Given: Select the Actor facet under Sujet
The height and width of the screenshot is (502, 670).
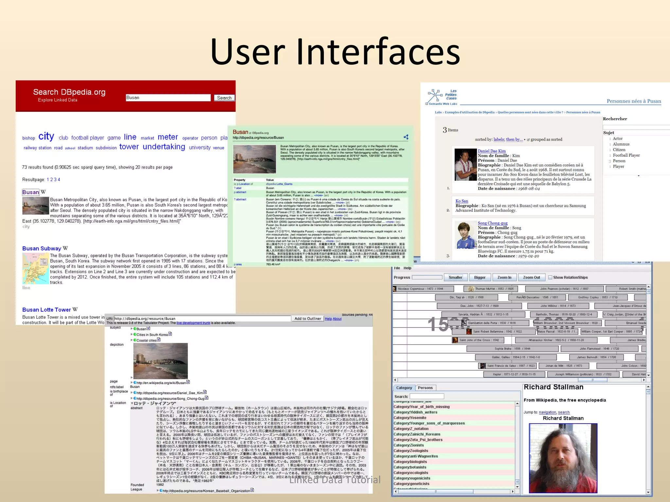Looking at the screenshot, I should pyautogui.click(x=618, y=139).
